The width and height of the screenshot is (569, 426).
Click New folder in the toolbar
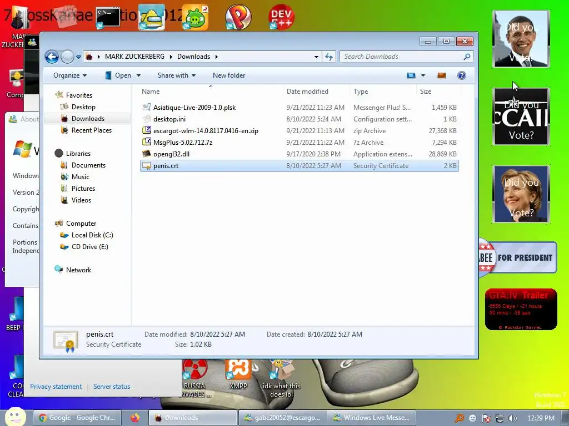point(229,75)
